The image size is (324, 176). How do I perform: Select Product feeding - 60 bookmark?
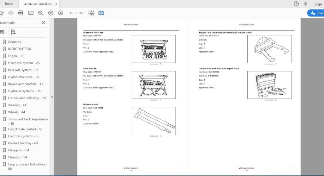point(23,143)
